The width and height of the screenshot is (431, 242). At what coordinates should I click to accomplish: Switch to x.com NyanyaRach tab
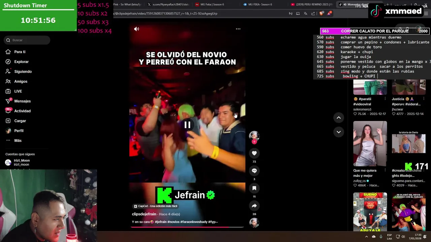point(168,4)
